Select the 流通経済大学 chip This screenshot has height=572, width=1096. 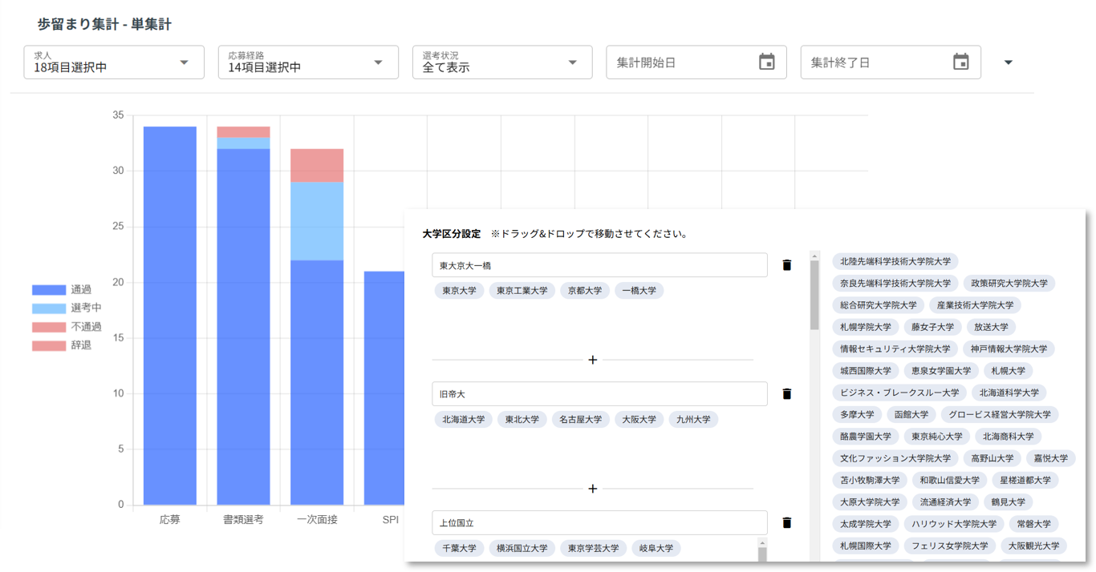(945, 502)
